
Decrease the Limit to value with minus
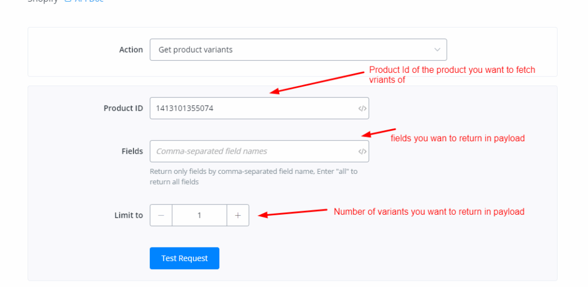coord(161,215)
